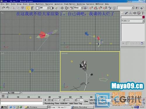Click the Set Keys key icon button
The image size is (146, 109).
(86, 101)
